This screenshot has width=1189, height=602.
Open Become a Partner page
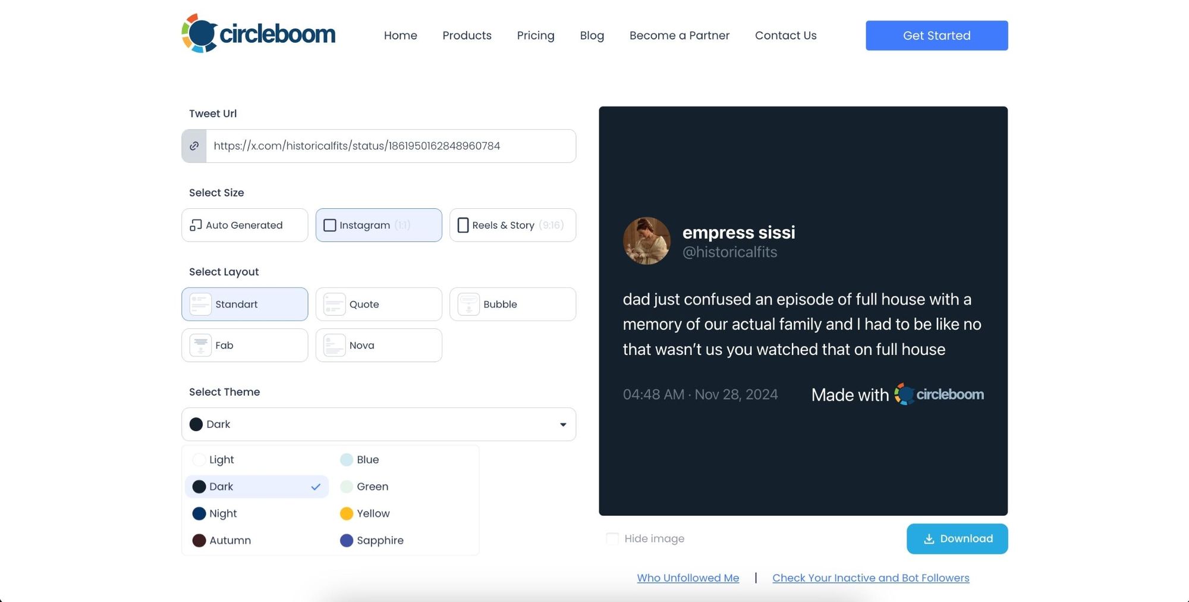coord(680,36)
